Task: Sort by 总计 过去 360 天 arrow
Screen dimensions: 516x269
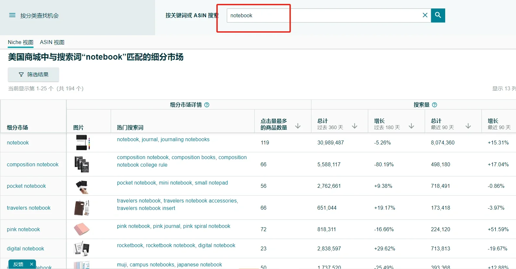Action: pos(354,126)
